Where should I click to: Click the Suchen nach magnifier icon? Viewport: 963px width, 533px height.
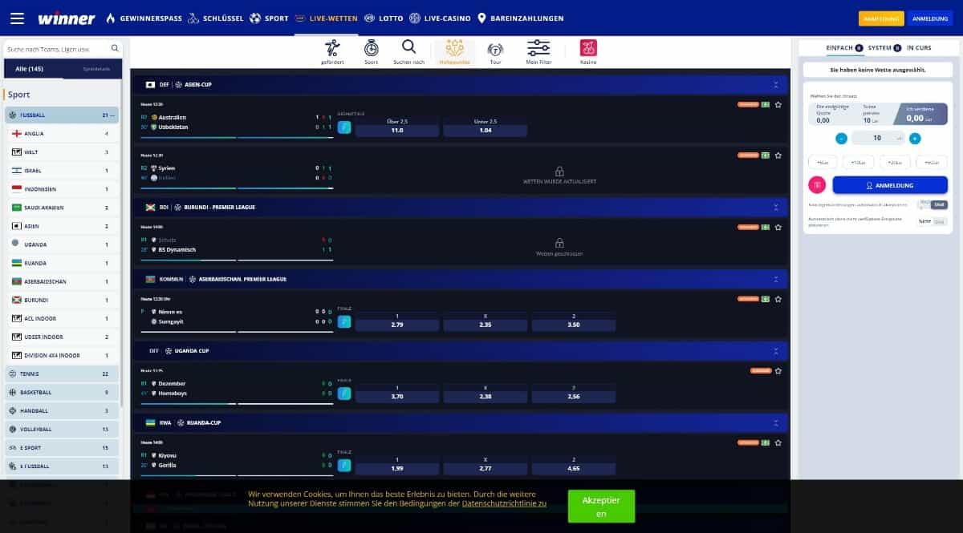[408, 50]
